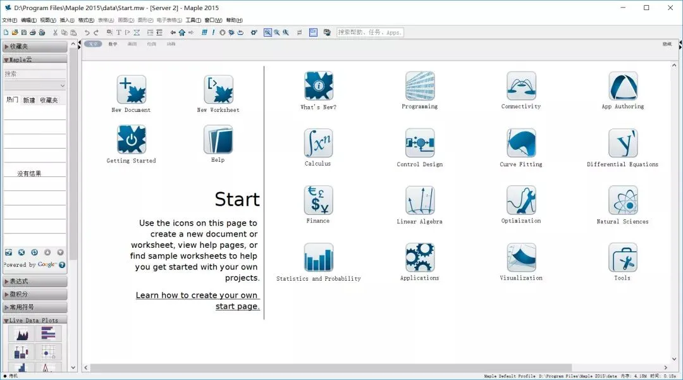Screen dimensions: 683x380
Task: Collapse the Live Data Plots palette
Action: pyautogui.click(x=35, y=320)
